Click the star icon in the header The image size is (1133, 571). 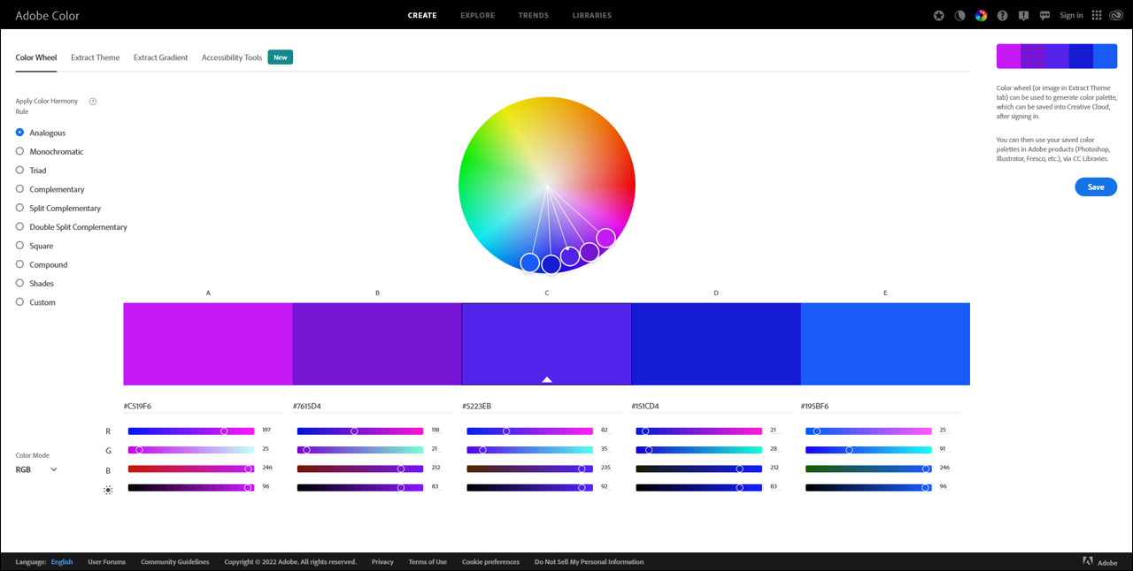pos(938,15)
